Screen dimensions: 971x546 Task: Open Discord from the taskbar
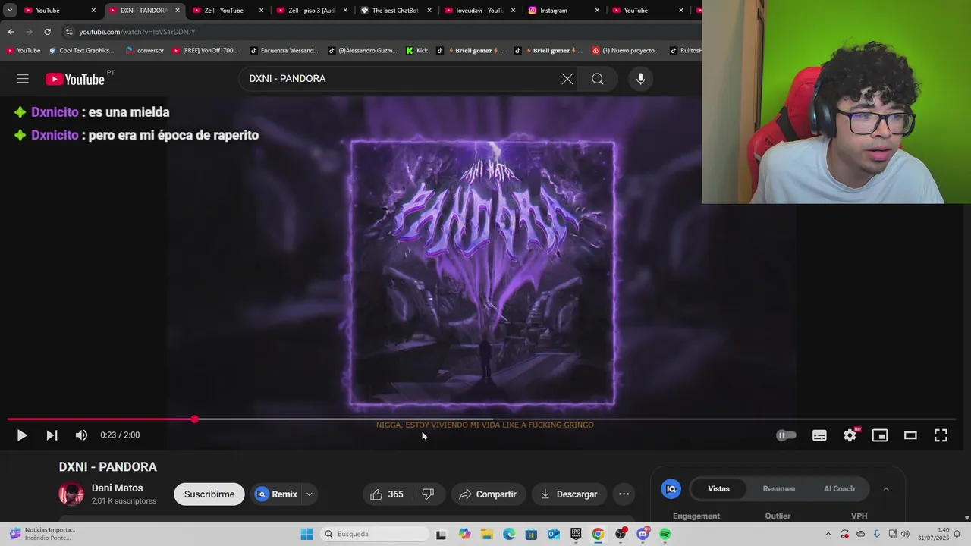643,534
